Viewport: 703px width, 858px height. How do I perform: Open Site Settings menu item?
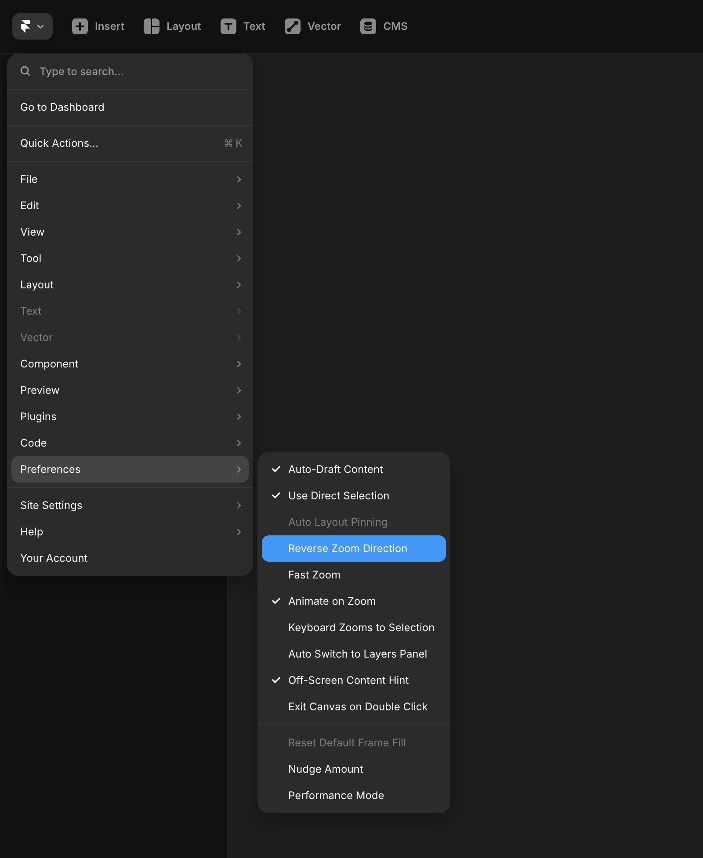point(130,505)
